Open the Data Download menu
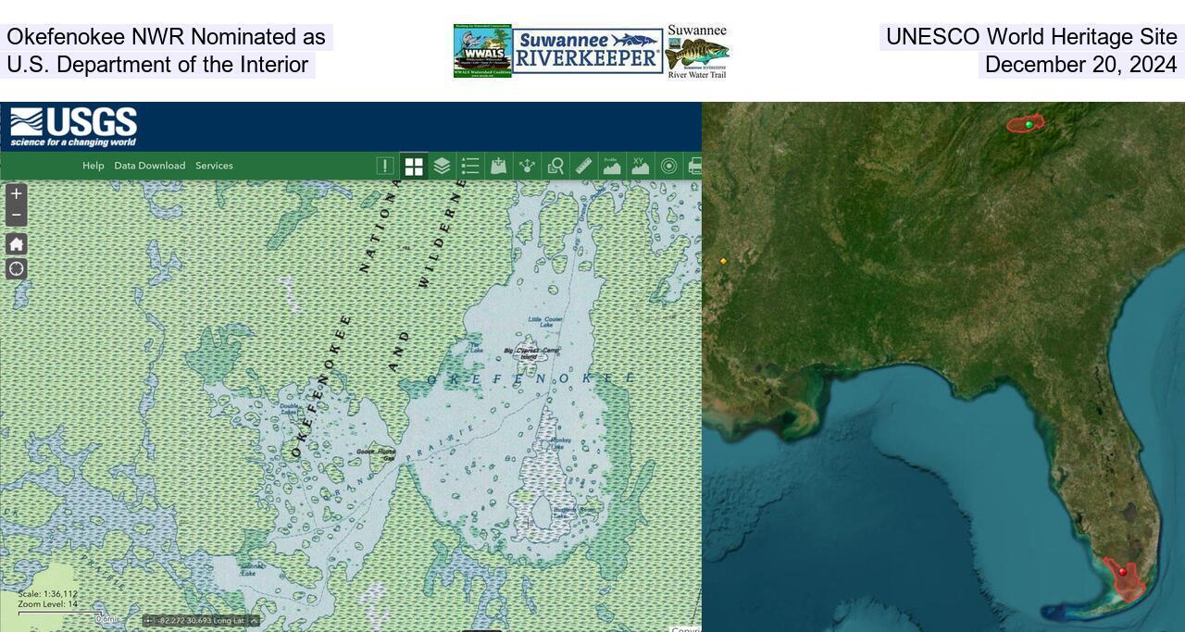 [150, 166]
